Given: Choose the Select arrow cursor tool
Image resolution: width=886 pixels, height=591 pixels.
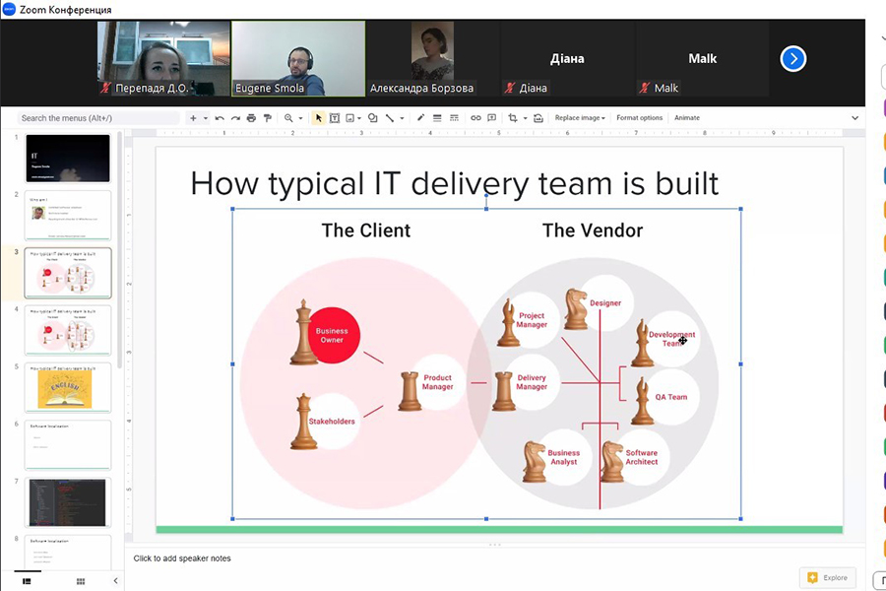Looking at the screenshot, I should [318, 117].
